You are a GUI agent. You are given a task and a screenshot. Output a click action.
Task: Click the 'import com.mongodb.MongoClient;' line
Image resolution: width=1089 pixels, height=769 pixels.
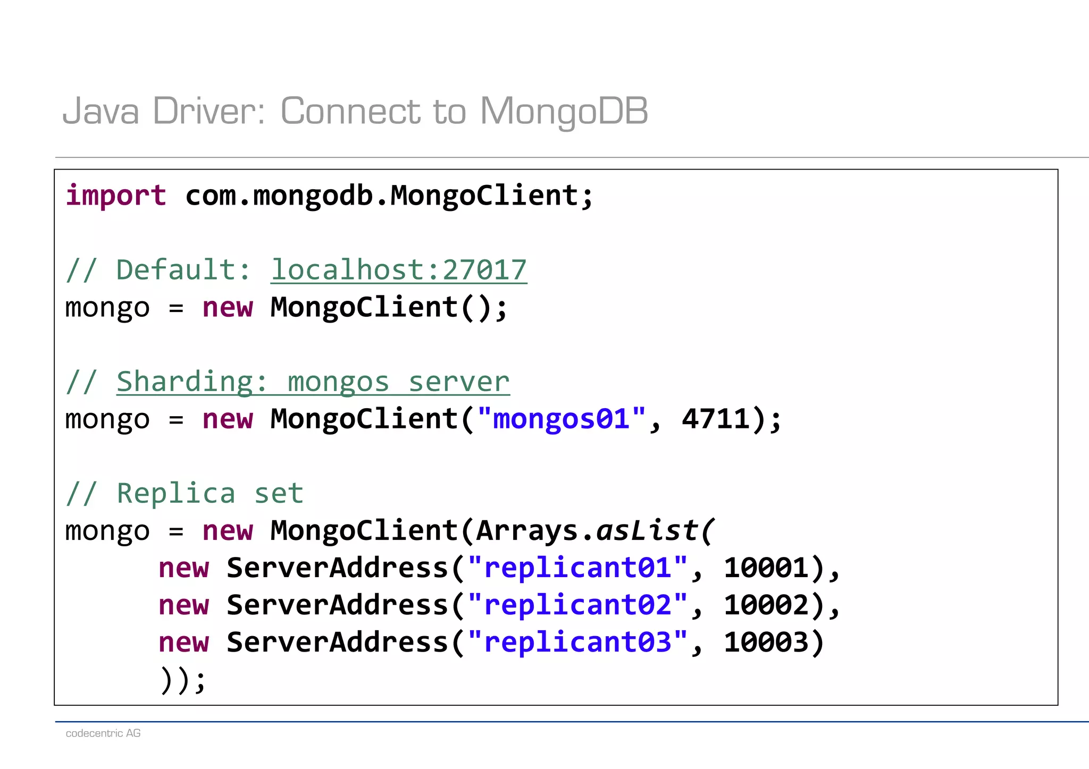pos(329,196)
